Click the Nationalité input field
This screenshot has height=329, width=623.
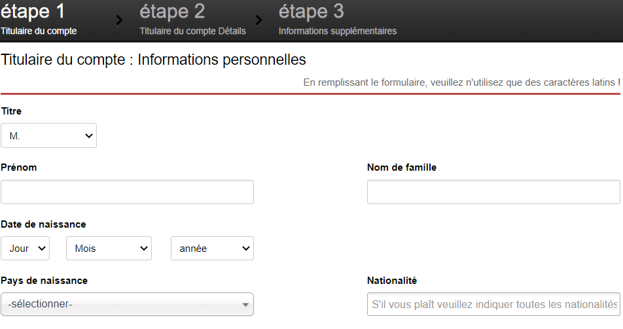[493, 304]
